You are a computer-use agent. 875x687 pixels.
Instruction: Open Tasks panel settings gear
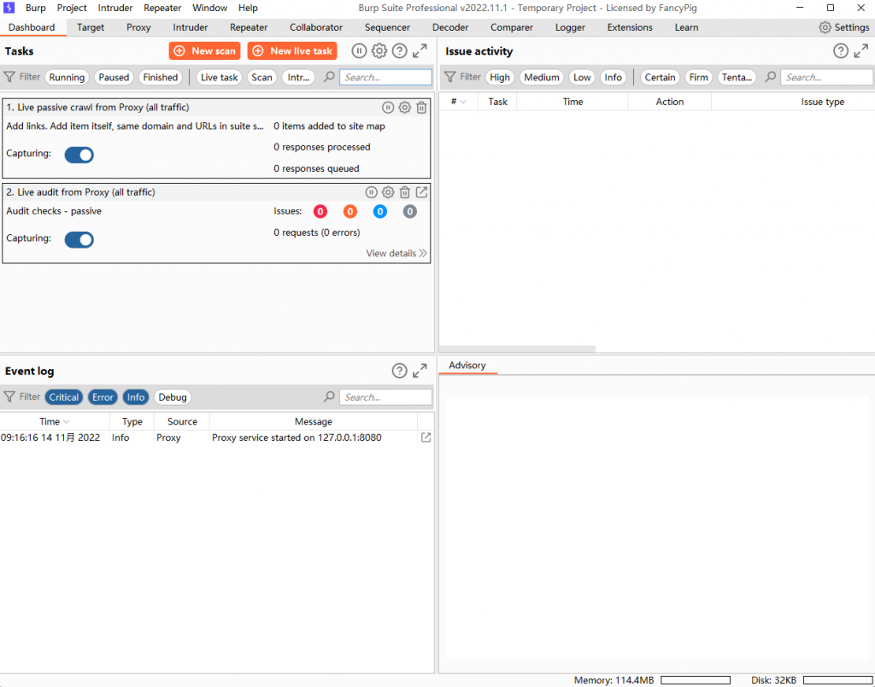[379, 50]
